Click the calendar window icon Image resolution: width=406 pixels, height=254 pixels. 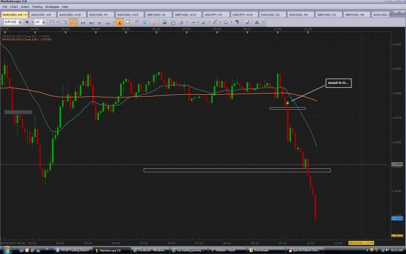(173, 23)
